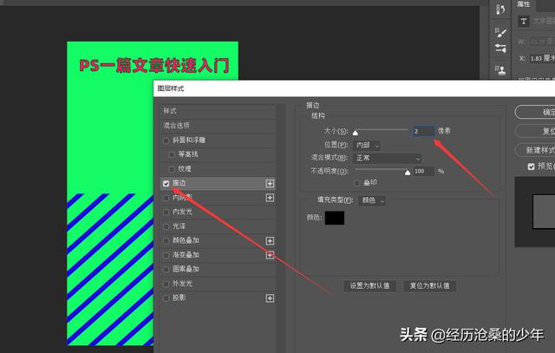This screenshot has height=353, width=555.
Task: Select the 光泽 row label
Action: tap(180, 226)
